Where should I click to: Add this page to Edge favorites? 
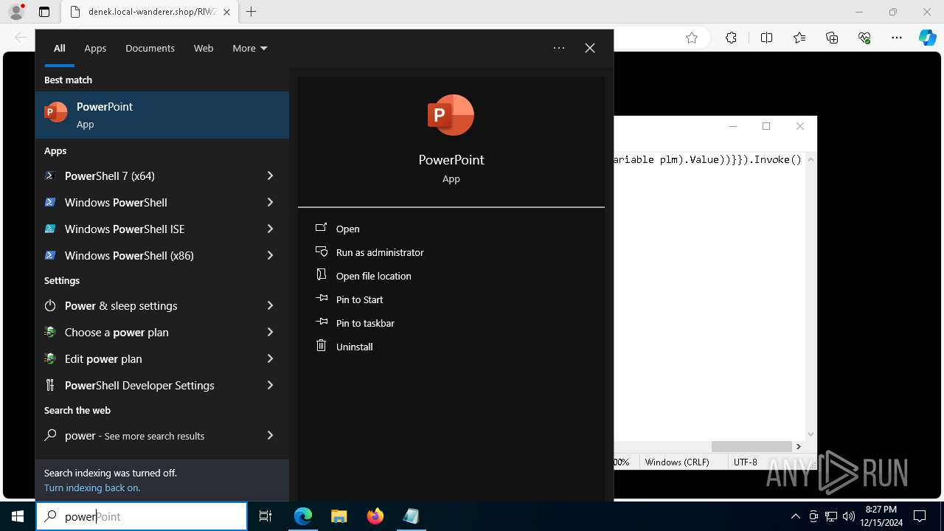click(x=692, y=38)
